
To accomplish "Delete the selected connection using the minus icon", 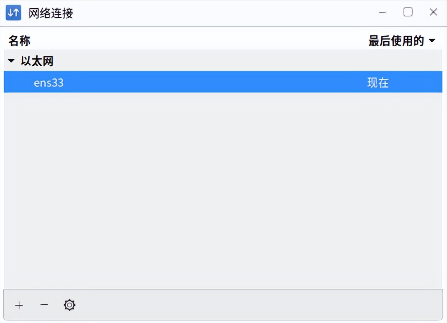I will pos(44,305).
